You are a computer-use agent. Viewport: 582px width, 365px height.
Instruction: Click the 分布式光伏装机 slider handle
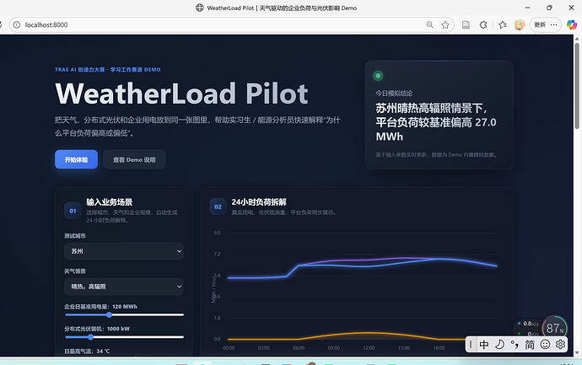pos(90,337)
